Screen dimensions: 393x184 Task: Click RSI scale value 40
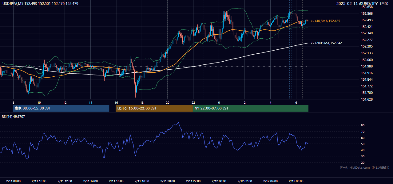pyautogui.click(x=363, y=150)
